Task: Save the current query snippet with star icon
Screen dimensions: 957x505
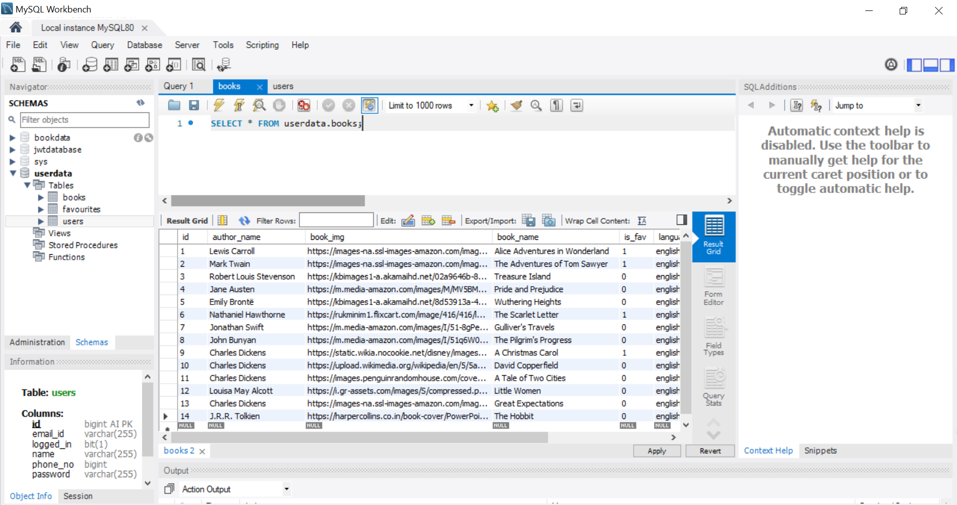Action: (x=492, y=105)
